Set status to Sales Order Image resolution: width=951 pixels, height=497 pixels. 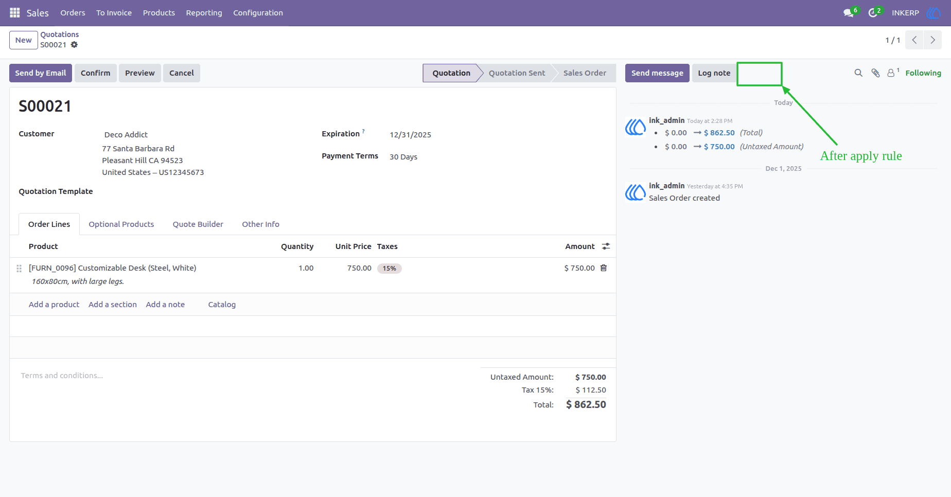[x=585, y=73]
